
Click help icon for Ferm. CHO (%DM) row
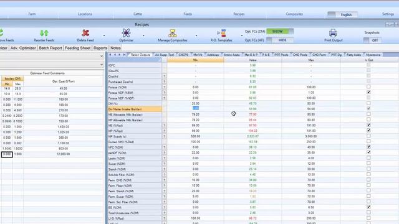pos(165,180)
